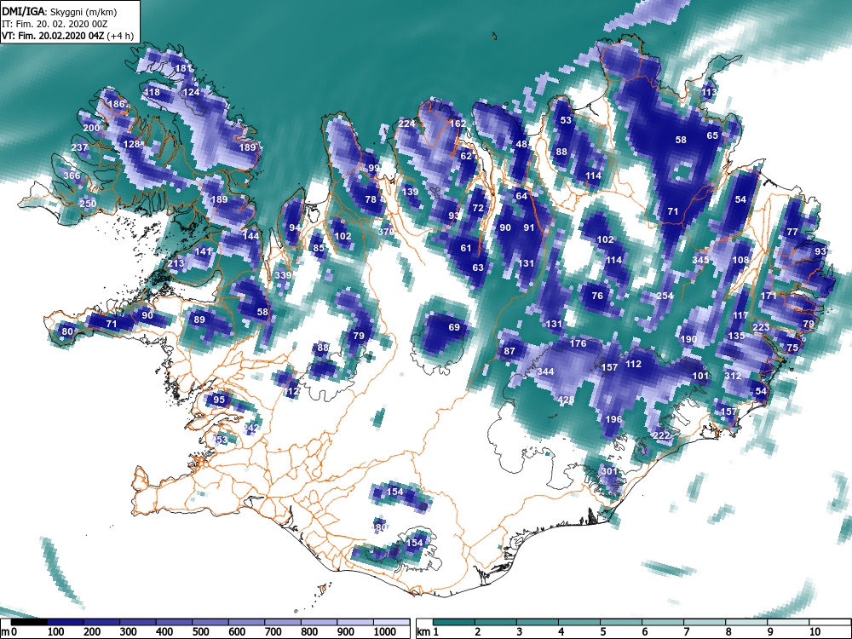Click the 500 label on the meter legend
852x639 pixels.
[x=200, y=631]
